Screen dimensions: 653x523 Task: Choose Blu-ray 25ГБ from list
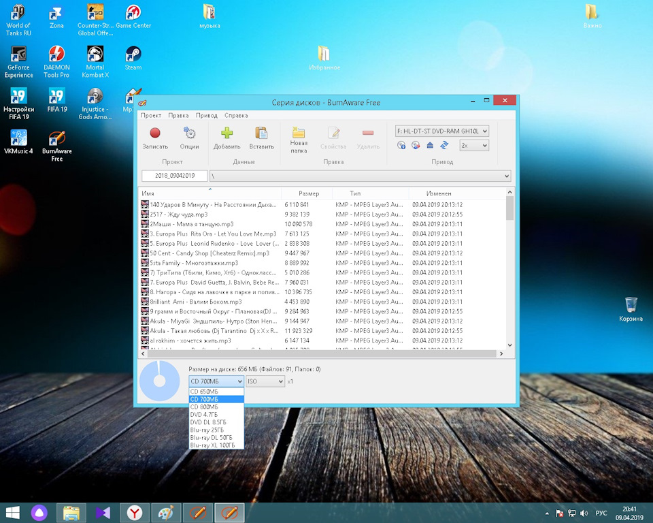pos(216,430)
